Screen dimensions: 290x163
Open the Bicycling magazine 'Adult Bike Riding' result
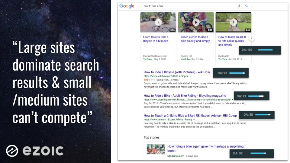coord(185,96)
